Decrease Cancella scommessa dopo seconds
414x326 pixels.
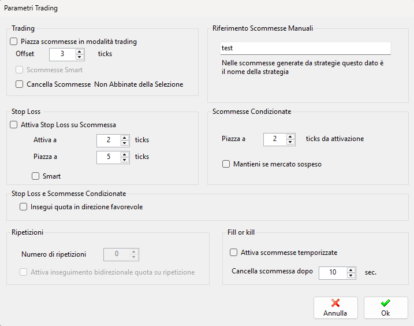[x=350, y=276]
